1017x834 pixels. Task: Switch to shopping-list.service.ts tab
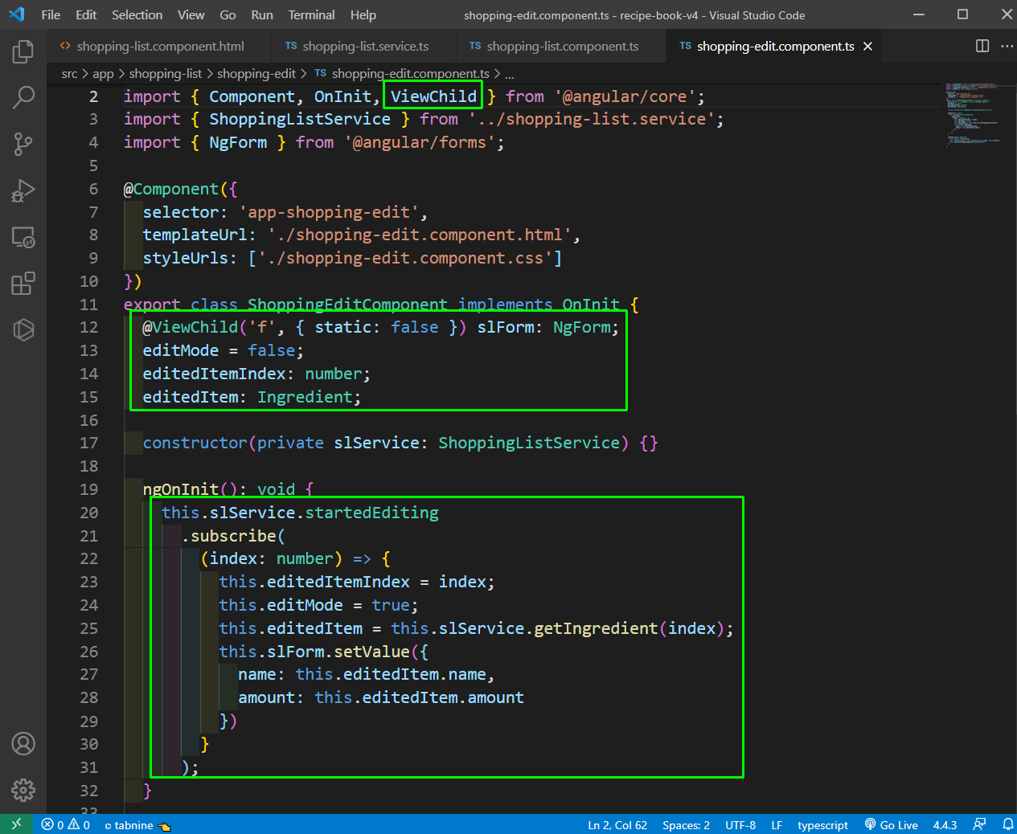pos(363,46)
